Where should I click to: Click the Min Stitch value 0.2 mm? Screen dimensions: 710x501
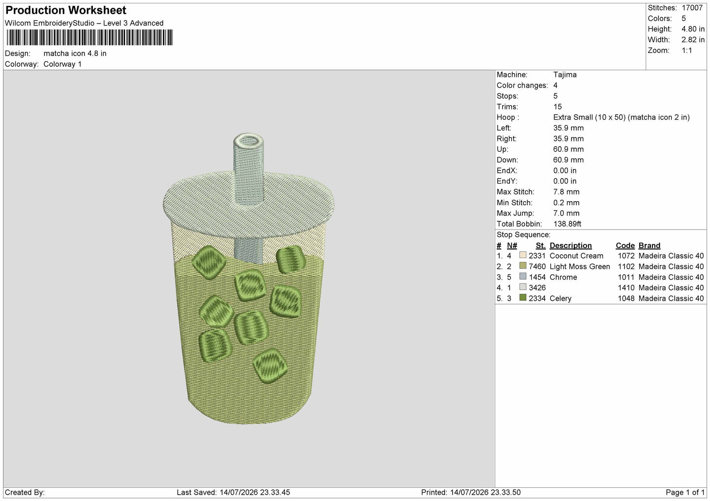[567, 203]
